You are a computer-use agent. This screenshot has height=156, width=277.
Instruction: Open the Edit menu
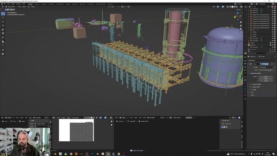8,4
